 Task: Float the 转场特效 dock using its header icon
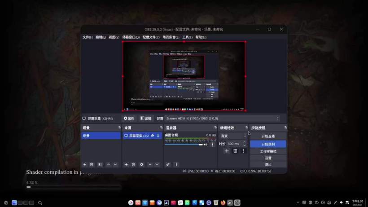(x=247, y=128)
